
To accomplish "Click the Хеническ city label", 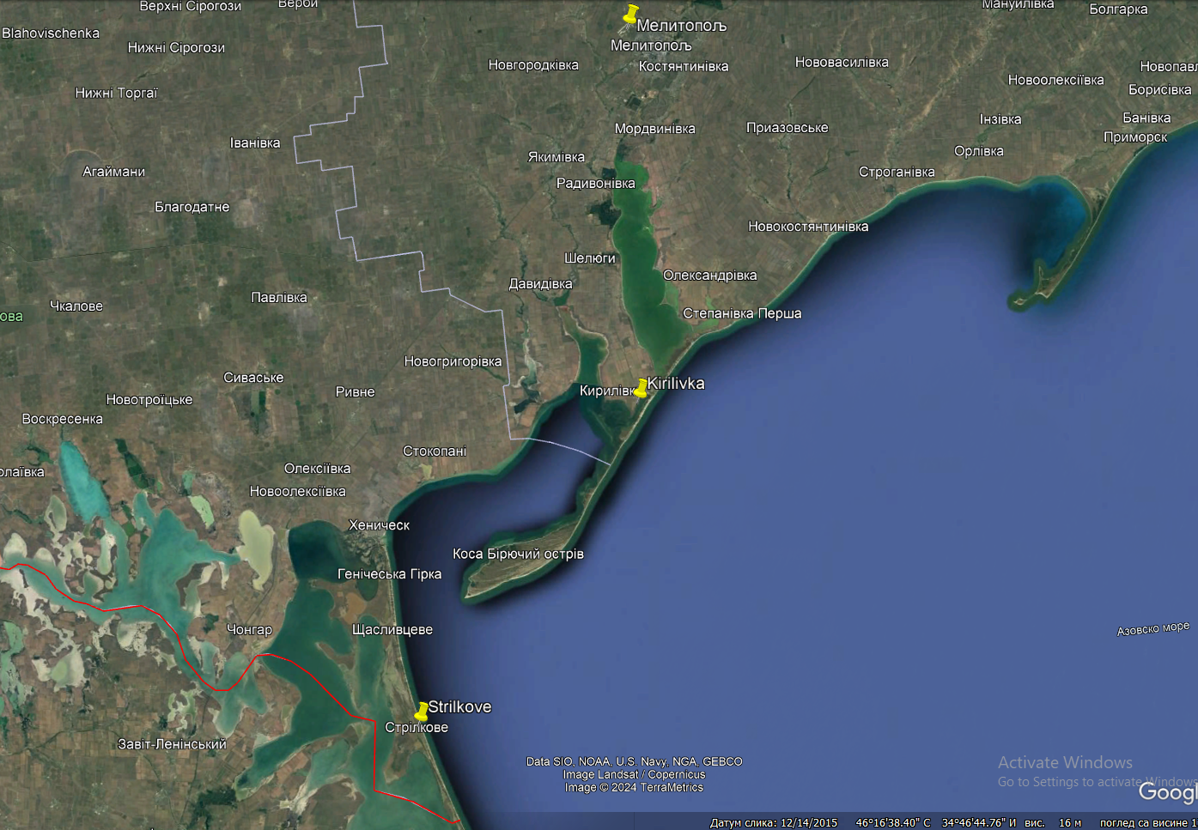I will [x=379, y=524].
